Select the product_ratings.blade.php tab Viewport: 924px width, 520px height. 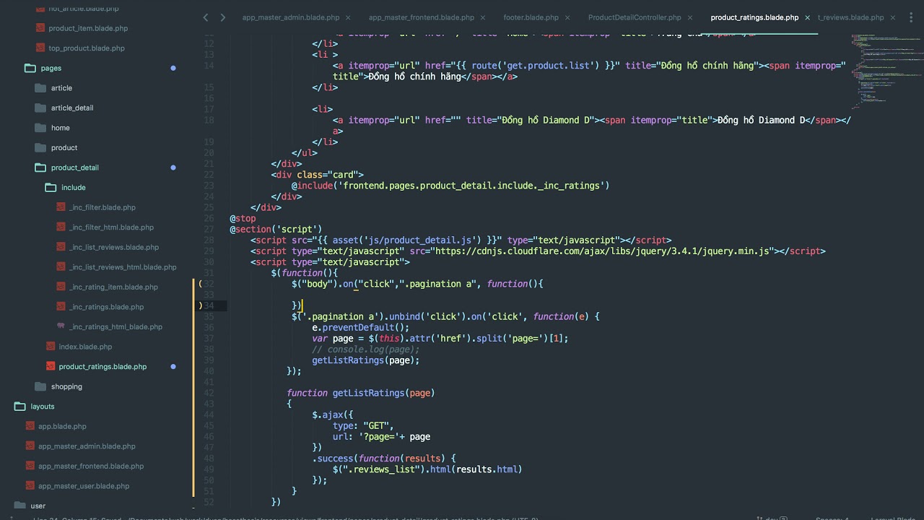tap(754, 17)
